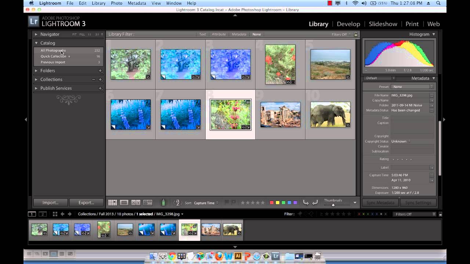Screen dimensions: 470x264
Task: Switch to Slideshow module
Action: 383,24
